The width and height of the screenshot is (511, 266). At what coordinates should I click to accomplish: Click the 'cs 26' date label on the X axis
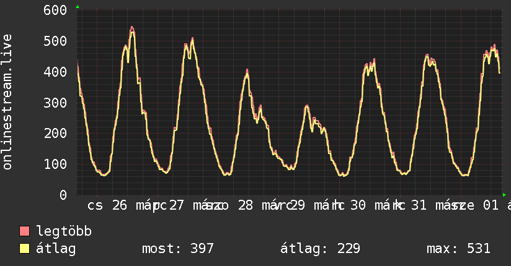(x=107, y=205)
